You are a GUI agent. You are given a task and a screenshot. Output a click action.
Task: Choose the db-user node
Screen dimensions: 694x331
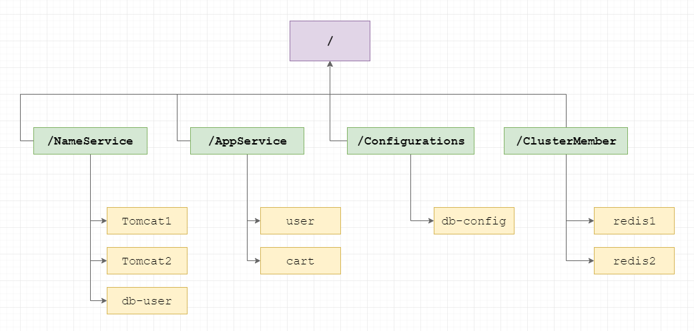(147, 301)
